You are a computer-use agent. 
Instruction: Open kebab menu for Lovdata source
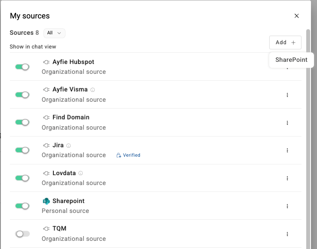coord(287,178)
